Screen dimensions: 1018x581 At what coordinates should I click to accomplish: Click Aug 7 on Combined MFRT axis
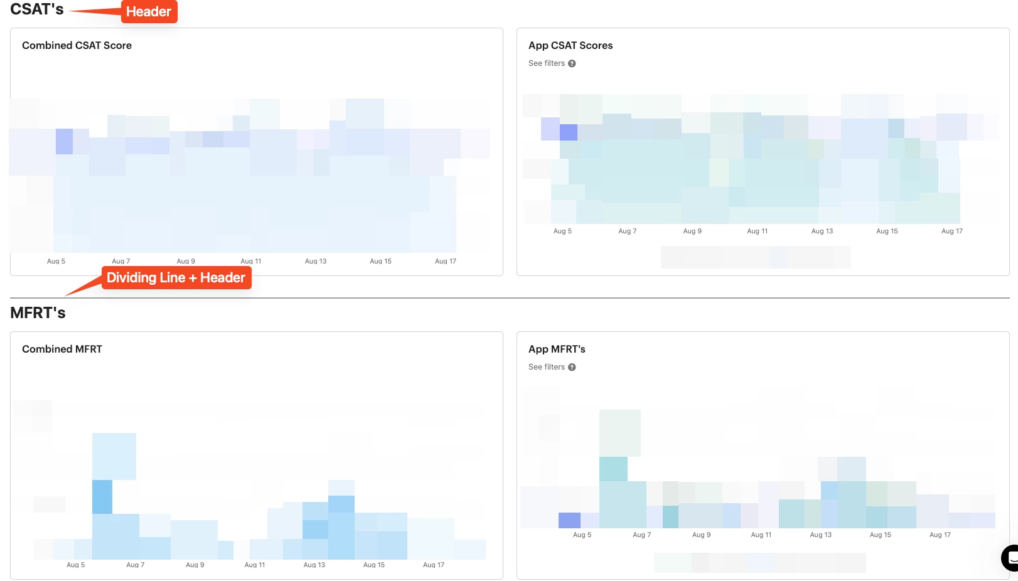click(x=136, y=565)
